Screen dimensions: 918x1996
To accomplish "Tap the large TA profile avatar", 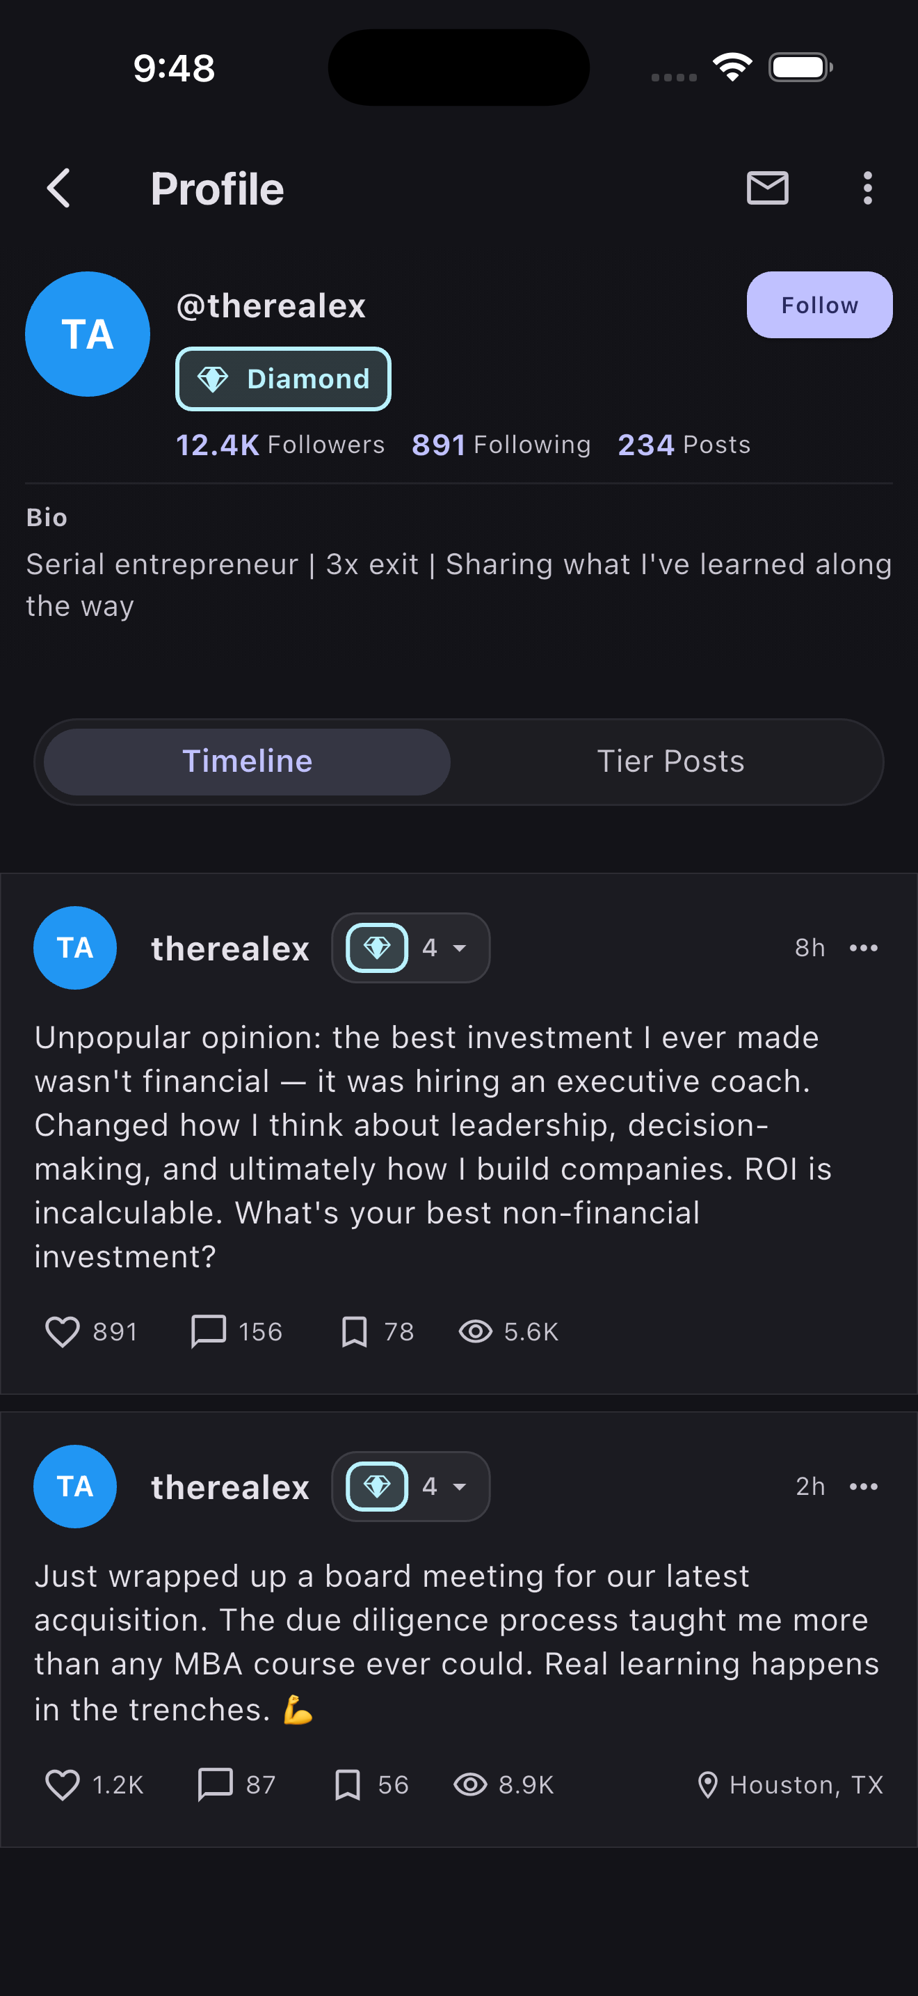I will [88, 334].
